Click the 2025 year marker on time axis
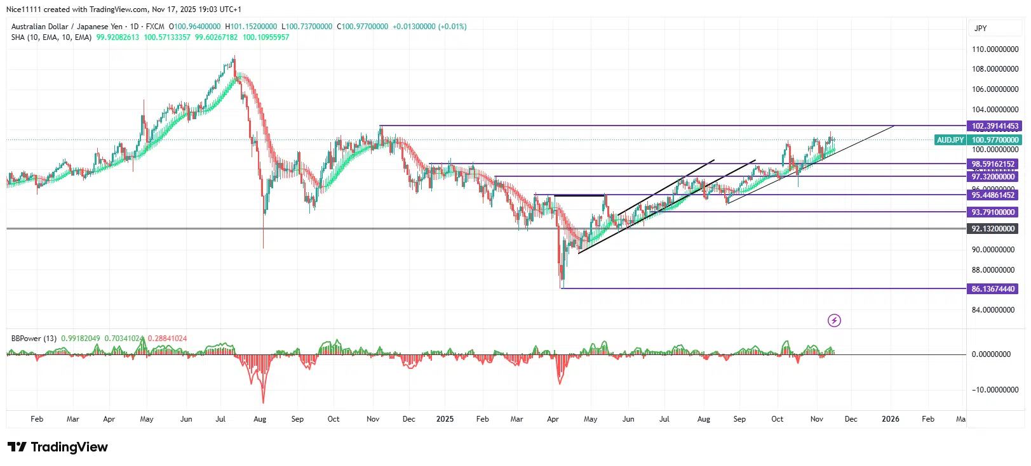1031x466 pixels. (x=445, y=419)
